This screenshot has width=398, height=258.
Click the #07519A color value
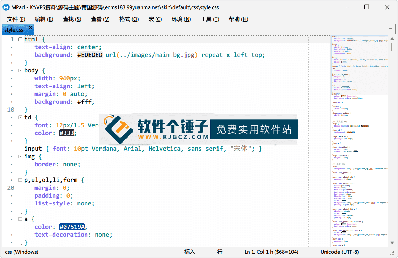click(x=72, y=227)
